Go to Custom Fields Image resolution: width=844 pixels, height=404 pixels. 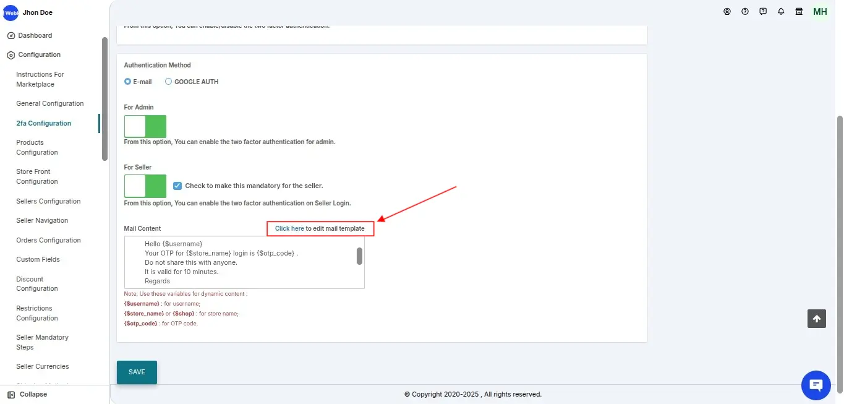coord(38,260)
